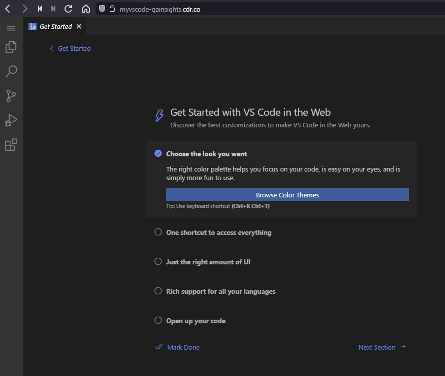445x376 pixels.
Task: Open the Source Control view
Action: pos(11,96)
